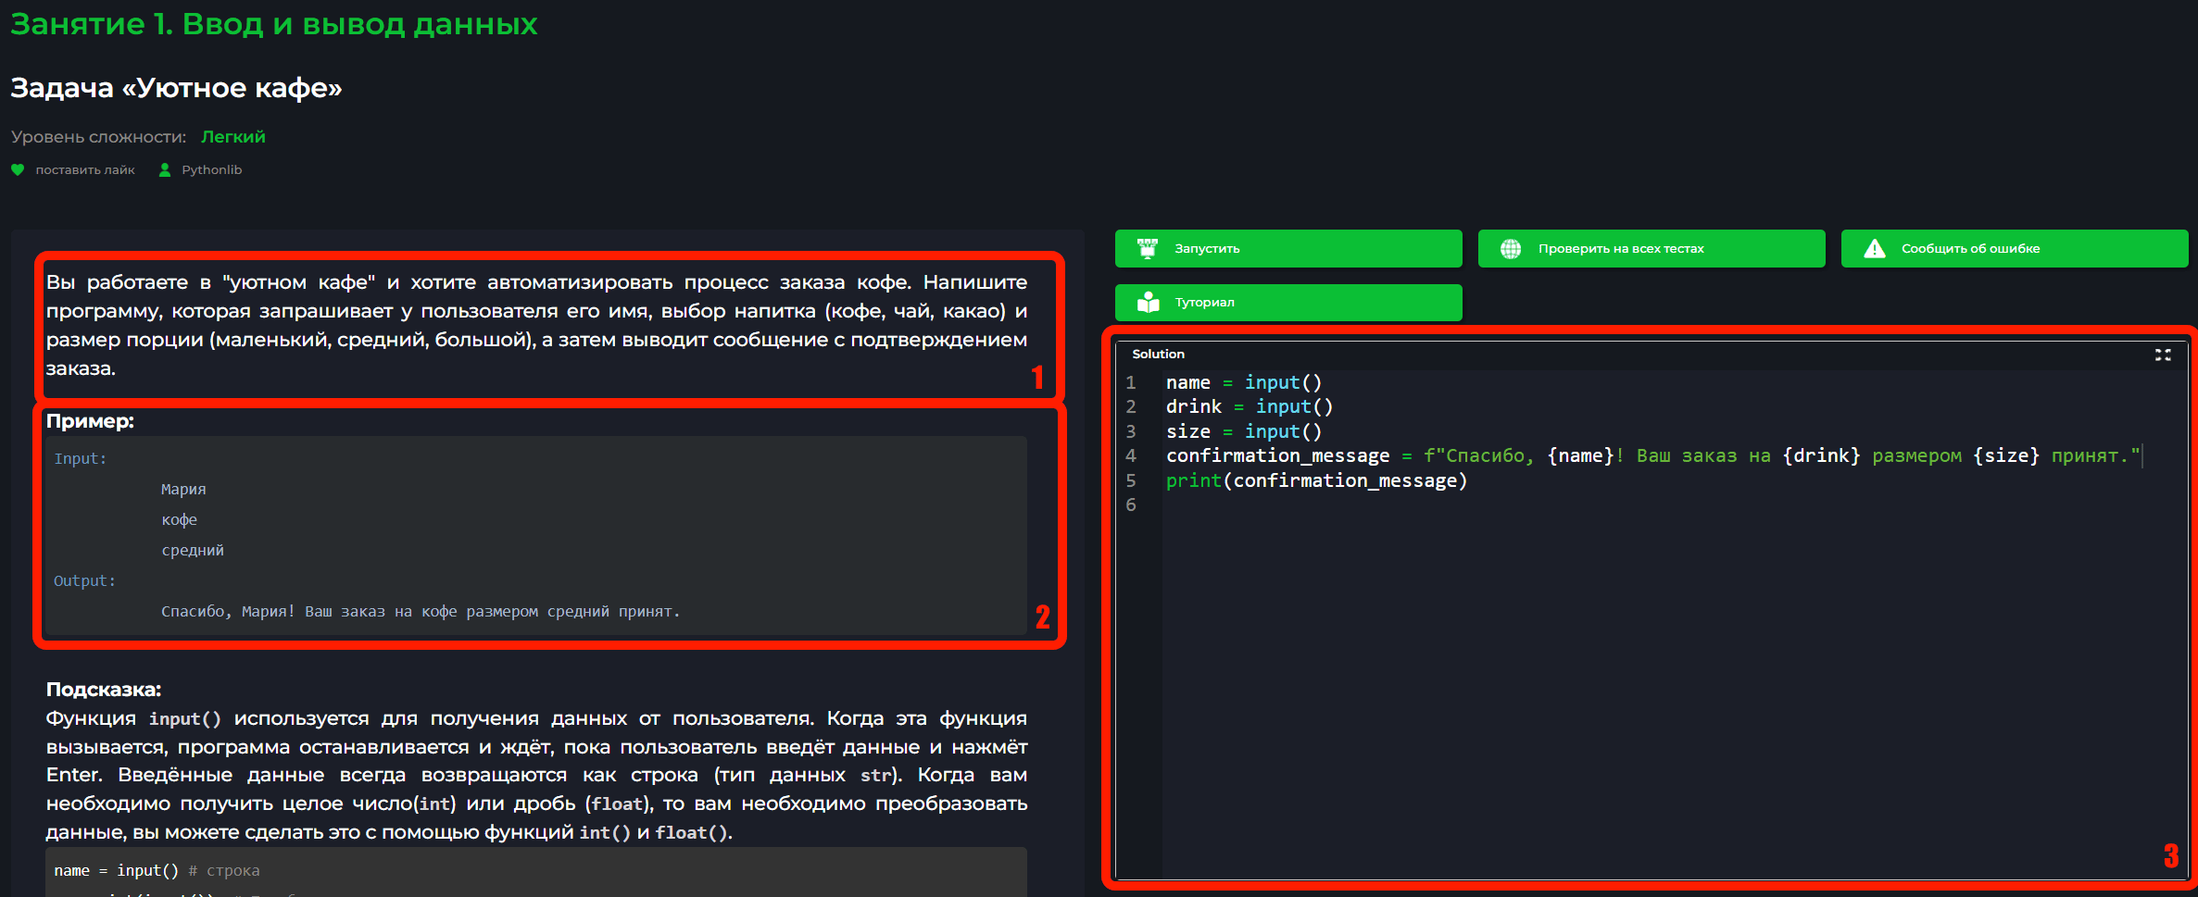2198x897 pixels.
Task: Click Проверить на всех тестах button
Action: (1652, 248)
